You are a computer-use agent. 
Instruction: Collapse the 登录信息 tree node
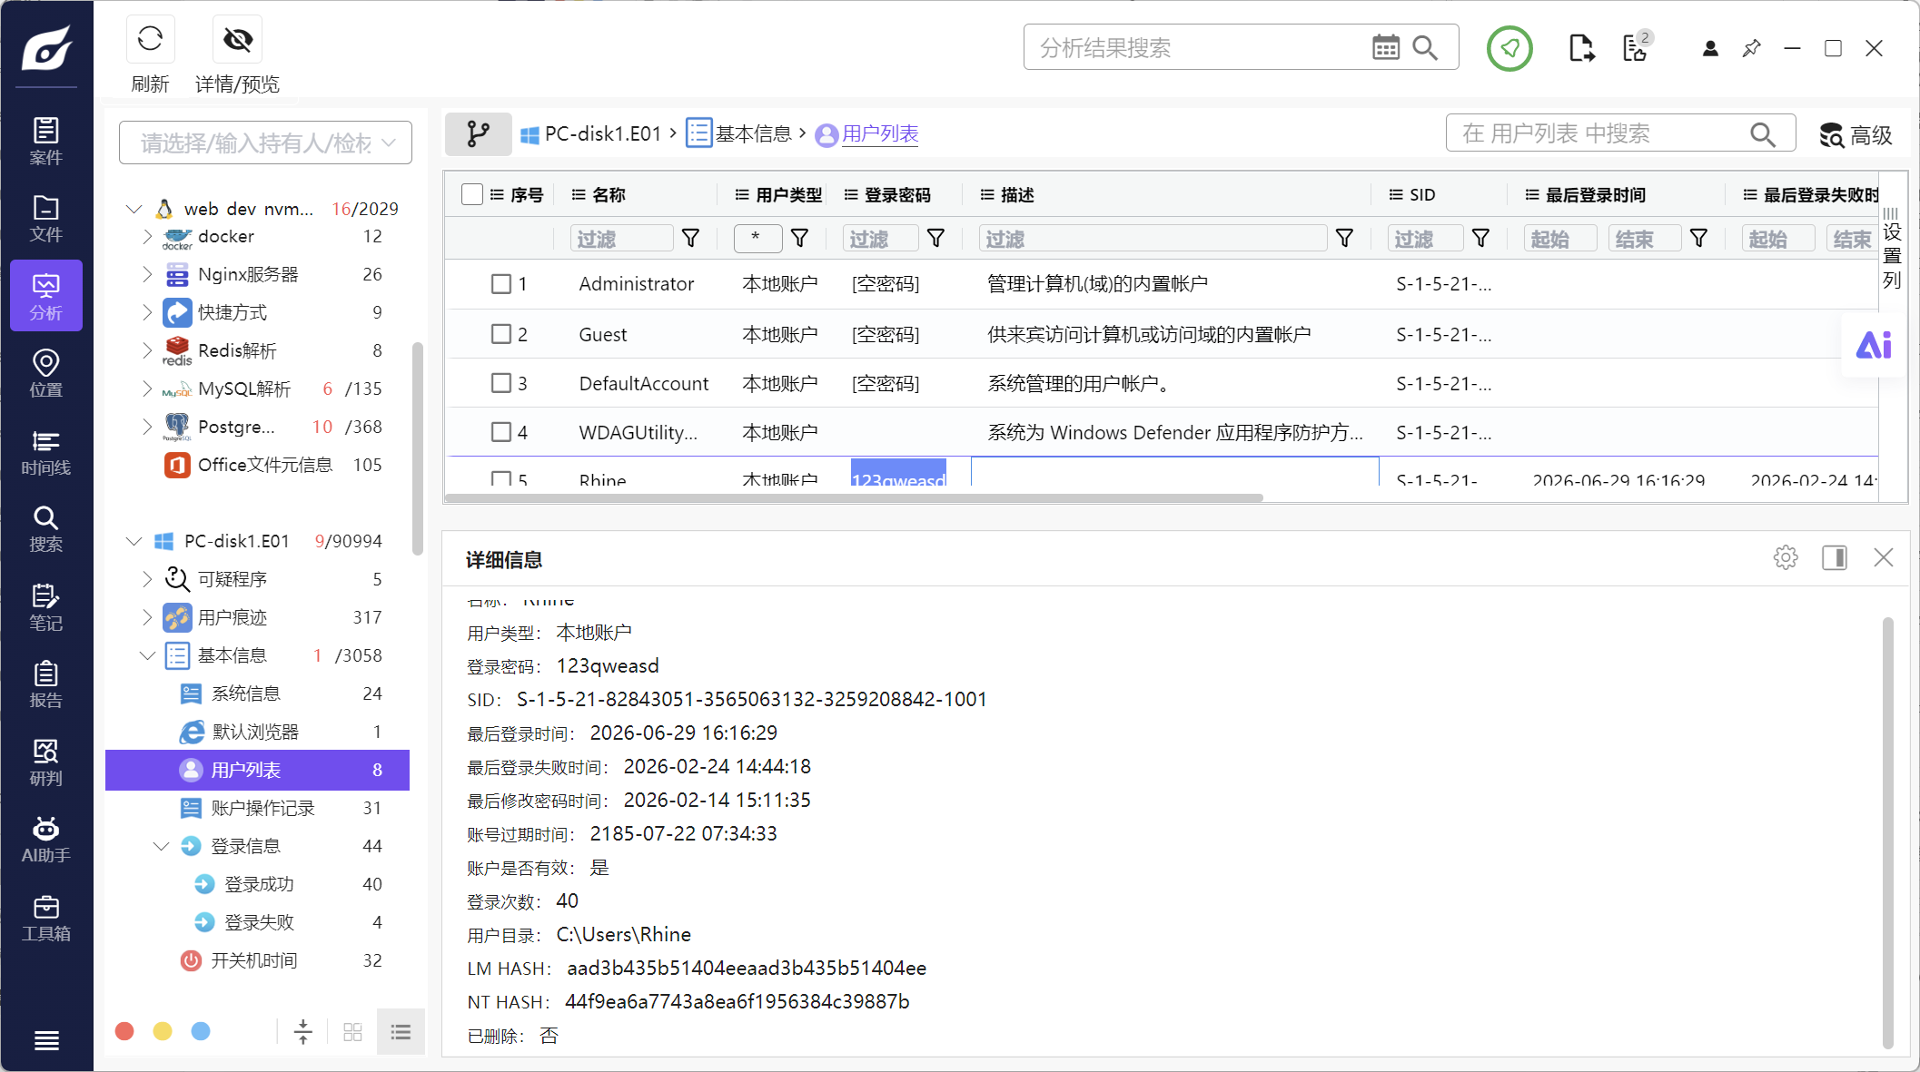162,846
